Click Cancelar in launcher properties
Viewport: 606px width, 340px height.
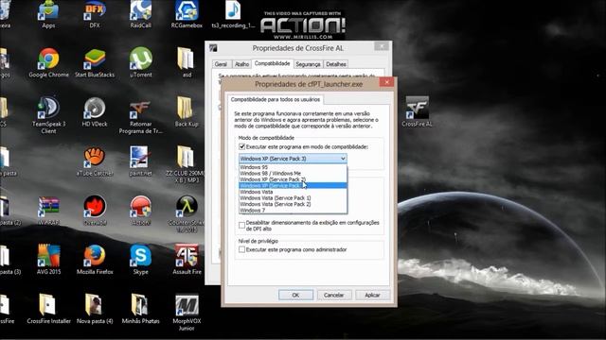tap(334, 295)
